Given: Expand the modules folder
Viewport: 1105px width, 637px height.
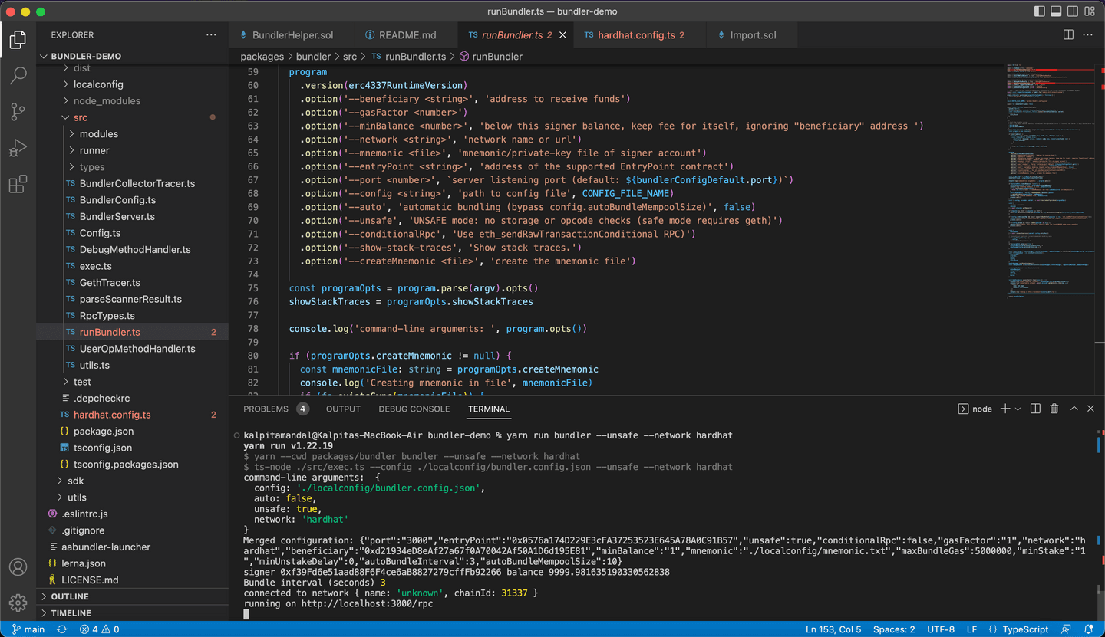Looking at the screenshot, I should coord(133,134).
